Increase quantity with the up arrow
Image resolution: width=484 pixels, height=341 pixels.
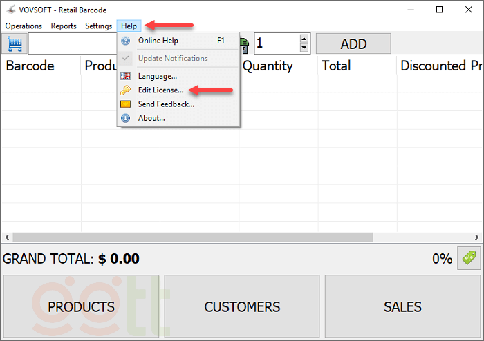pyautogui.click(x=304, y=39)
